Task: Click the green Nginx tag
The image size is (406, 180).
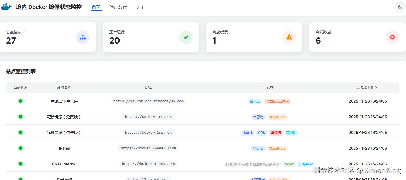Action: (289, 164)
